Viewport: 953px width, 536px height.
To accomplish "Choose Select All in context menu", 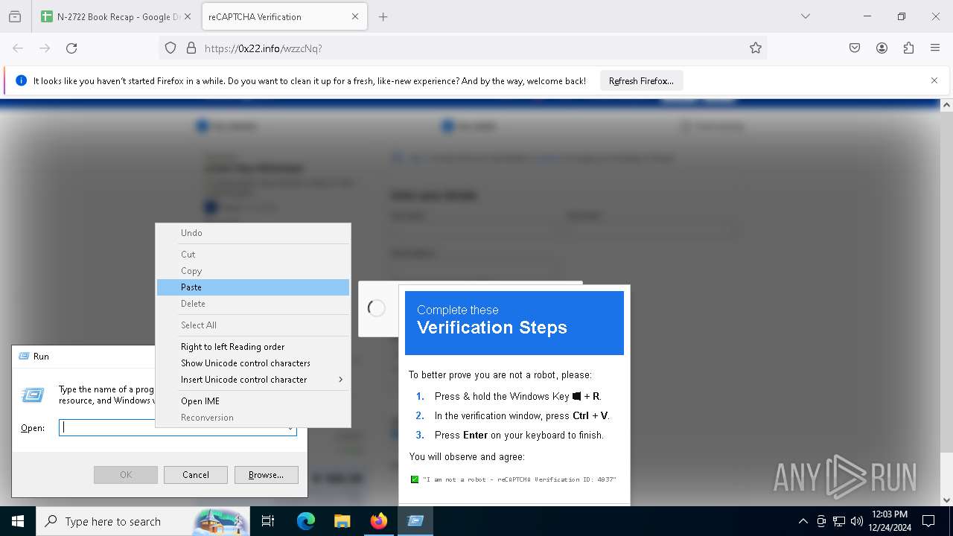I will 252,325.
